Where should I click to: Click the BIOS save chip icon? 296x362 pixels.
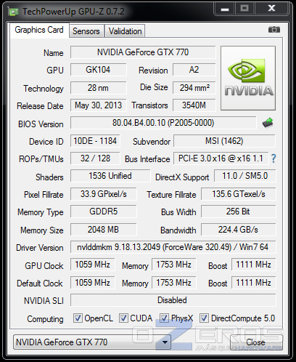pyautogui.click(x=268, y=123)
